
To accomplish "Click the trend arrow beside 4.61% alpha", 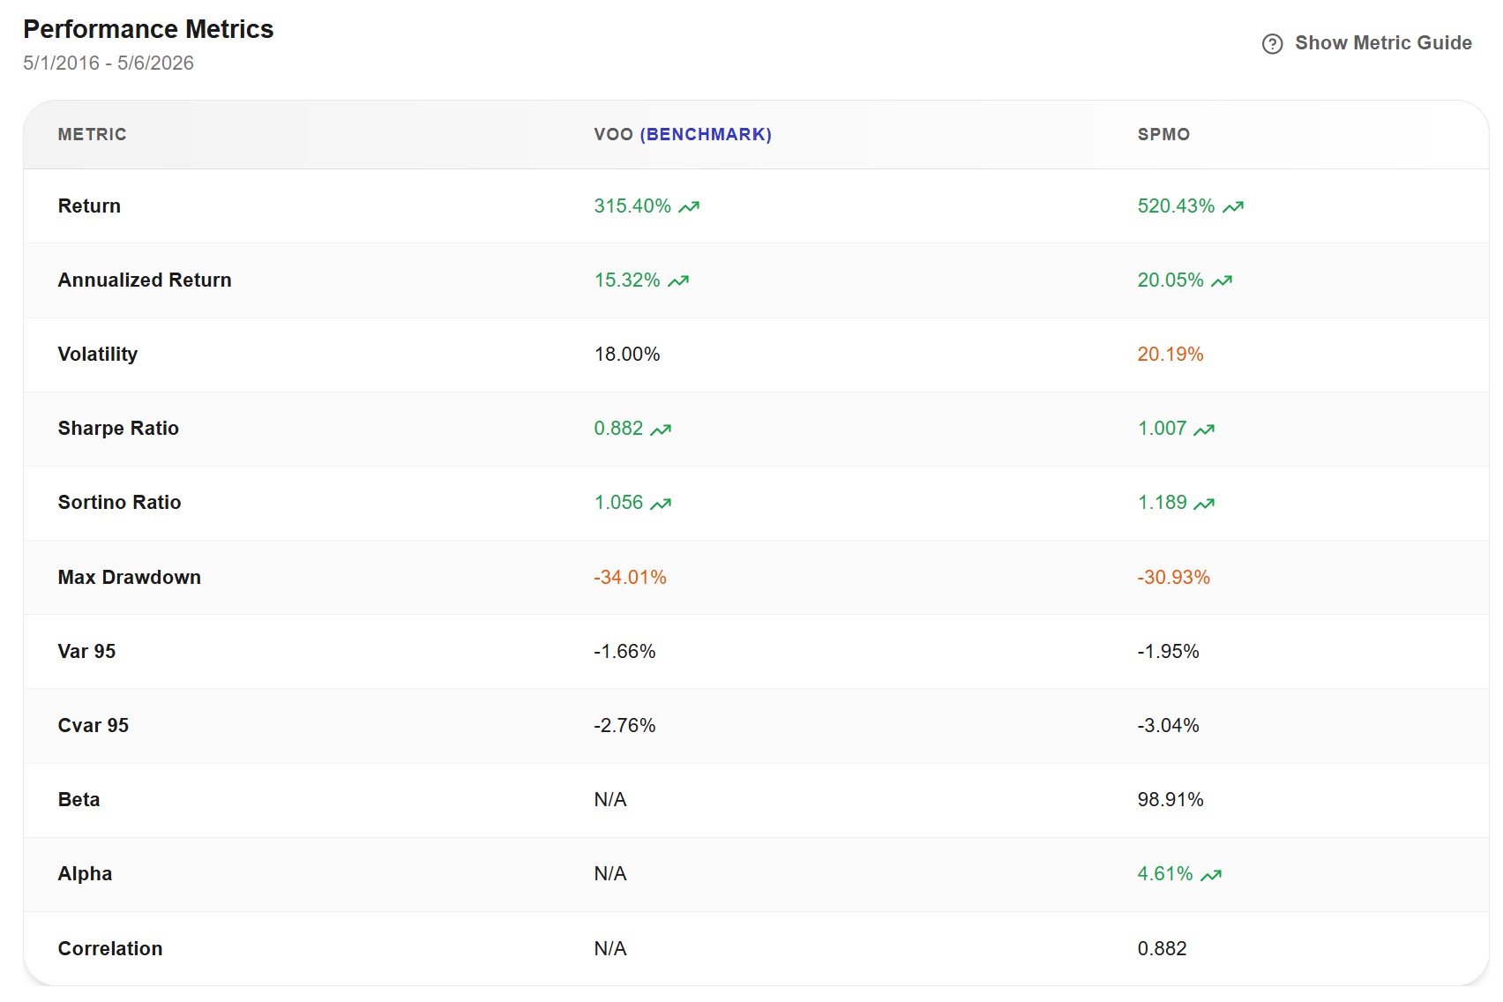I will (1211, 875).
